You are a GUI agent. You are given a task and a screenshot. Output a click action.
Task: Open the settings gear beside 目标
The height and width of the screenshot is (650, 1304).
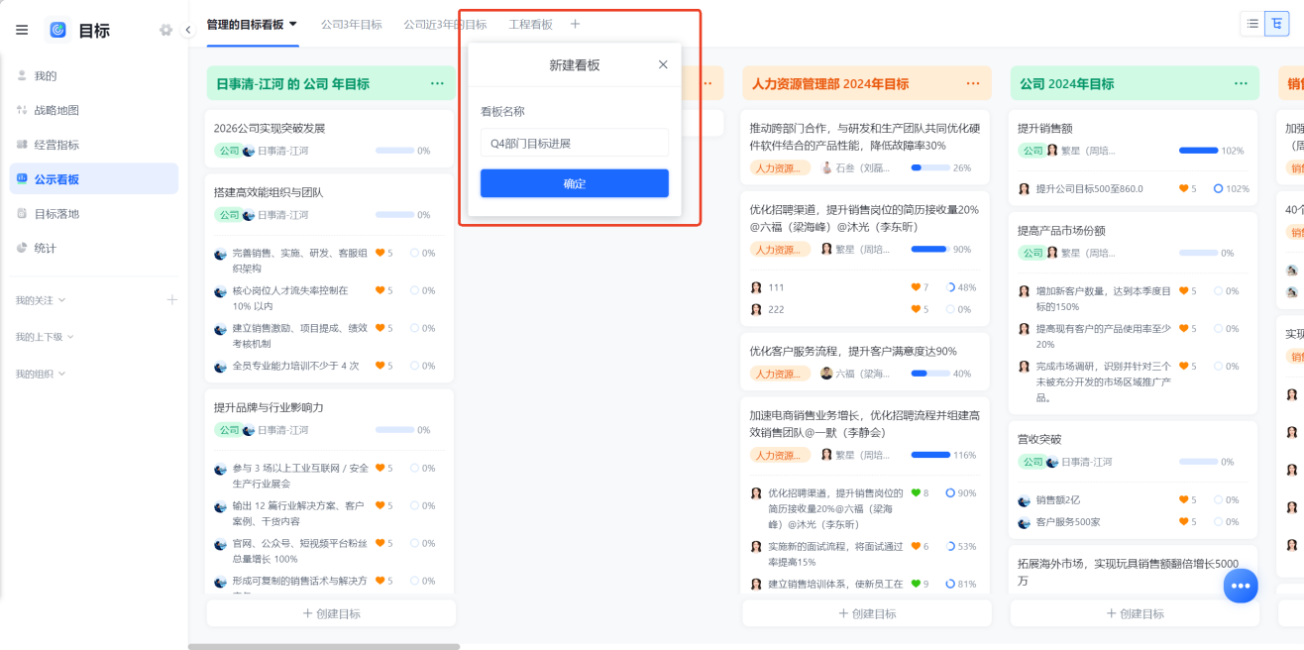point(165,30)
